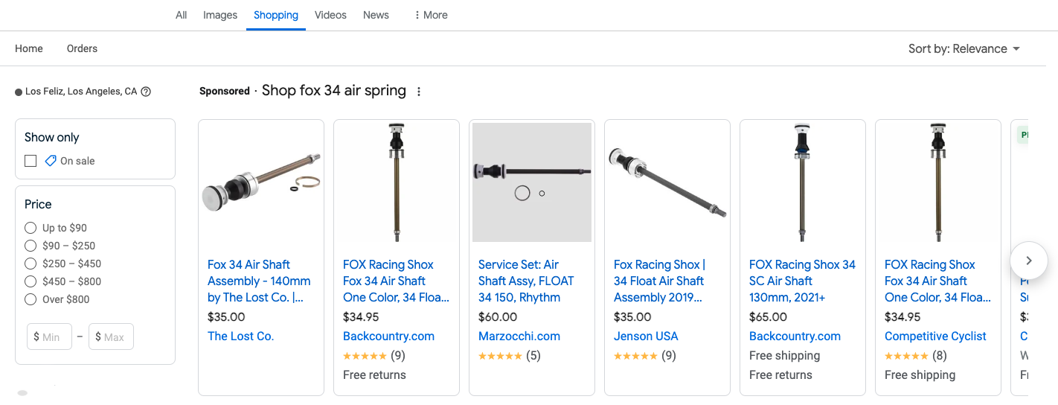Image resolution: width=1058 pixels, height=405 pixels.
Task: Enable the On sale checkbox
Action: pos(31,161)
